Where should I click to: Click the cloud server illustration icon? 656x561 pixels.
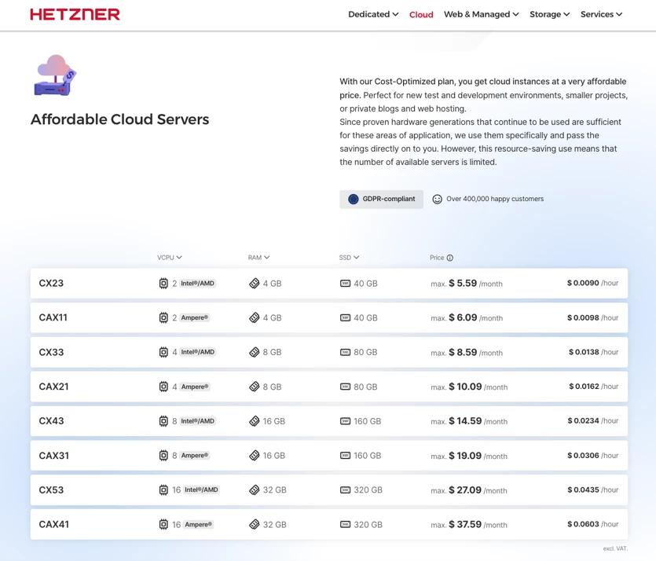pyautogui.click(x=55, y=75)
